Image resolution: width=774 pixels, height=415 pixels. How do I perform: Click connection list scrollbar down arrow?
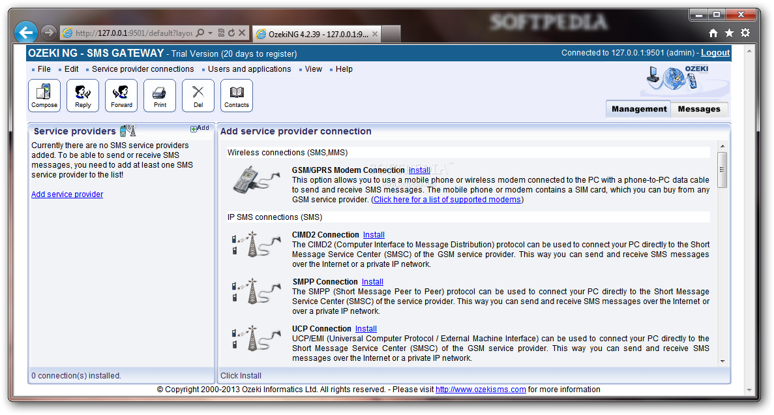(722, 361)
